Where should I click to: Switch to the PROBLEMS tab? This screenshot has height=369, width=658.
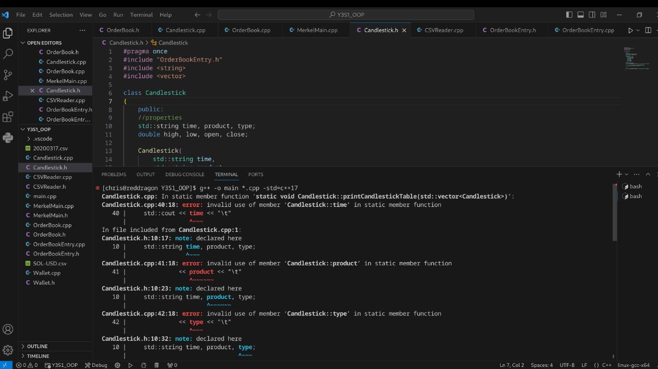click(114, 174)
